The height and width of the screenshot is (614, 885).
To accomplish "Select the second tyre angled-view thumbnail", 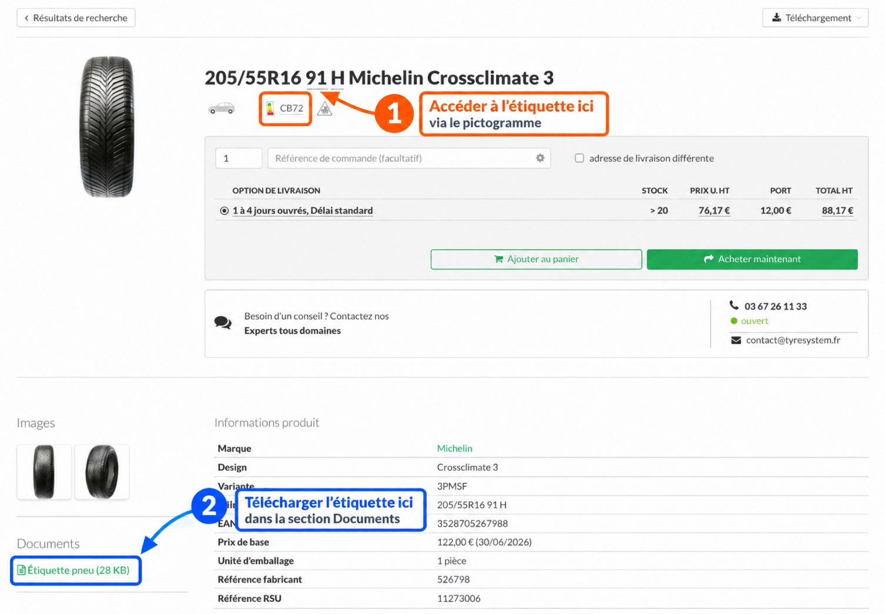I will [x=102, y=472].
